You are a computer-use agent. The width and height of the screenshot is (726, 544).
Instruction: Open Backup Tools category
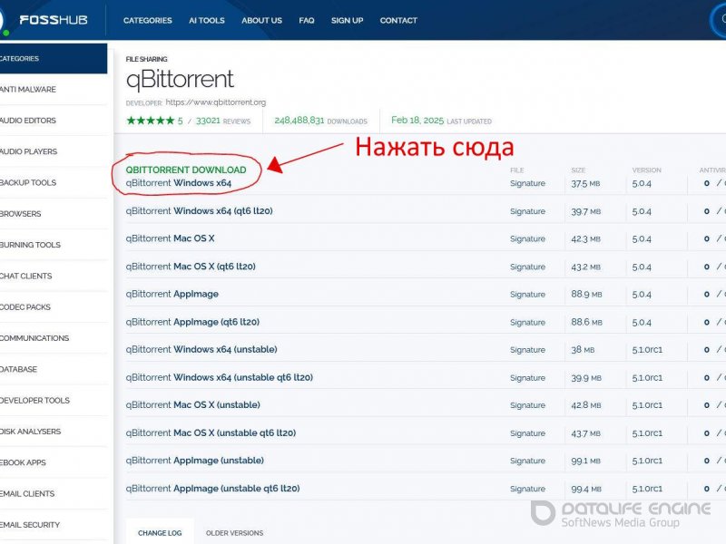pos(28,182)
